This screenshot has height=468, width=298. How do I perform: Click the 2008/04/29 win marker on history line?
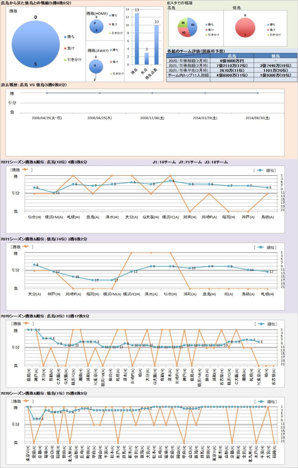[x=47, y=93]
